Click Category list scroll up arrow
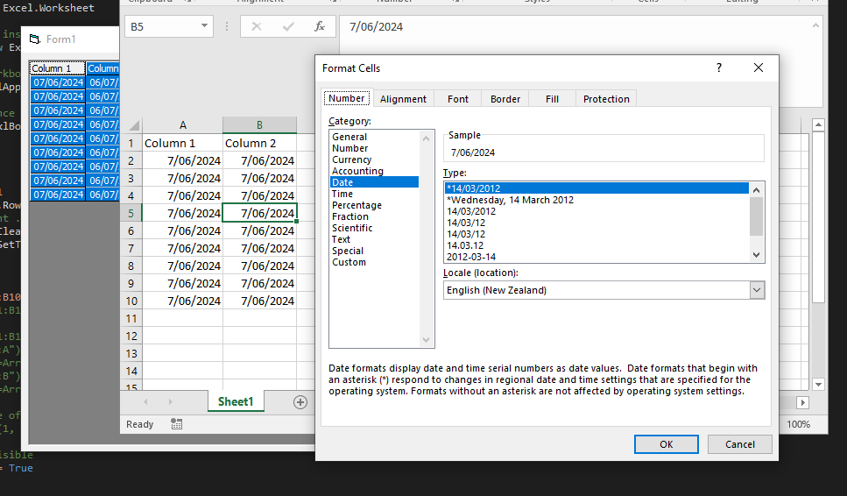This screenshot has width=847, height=496. tap(426, 138)
